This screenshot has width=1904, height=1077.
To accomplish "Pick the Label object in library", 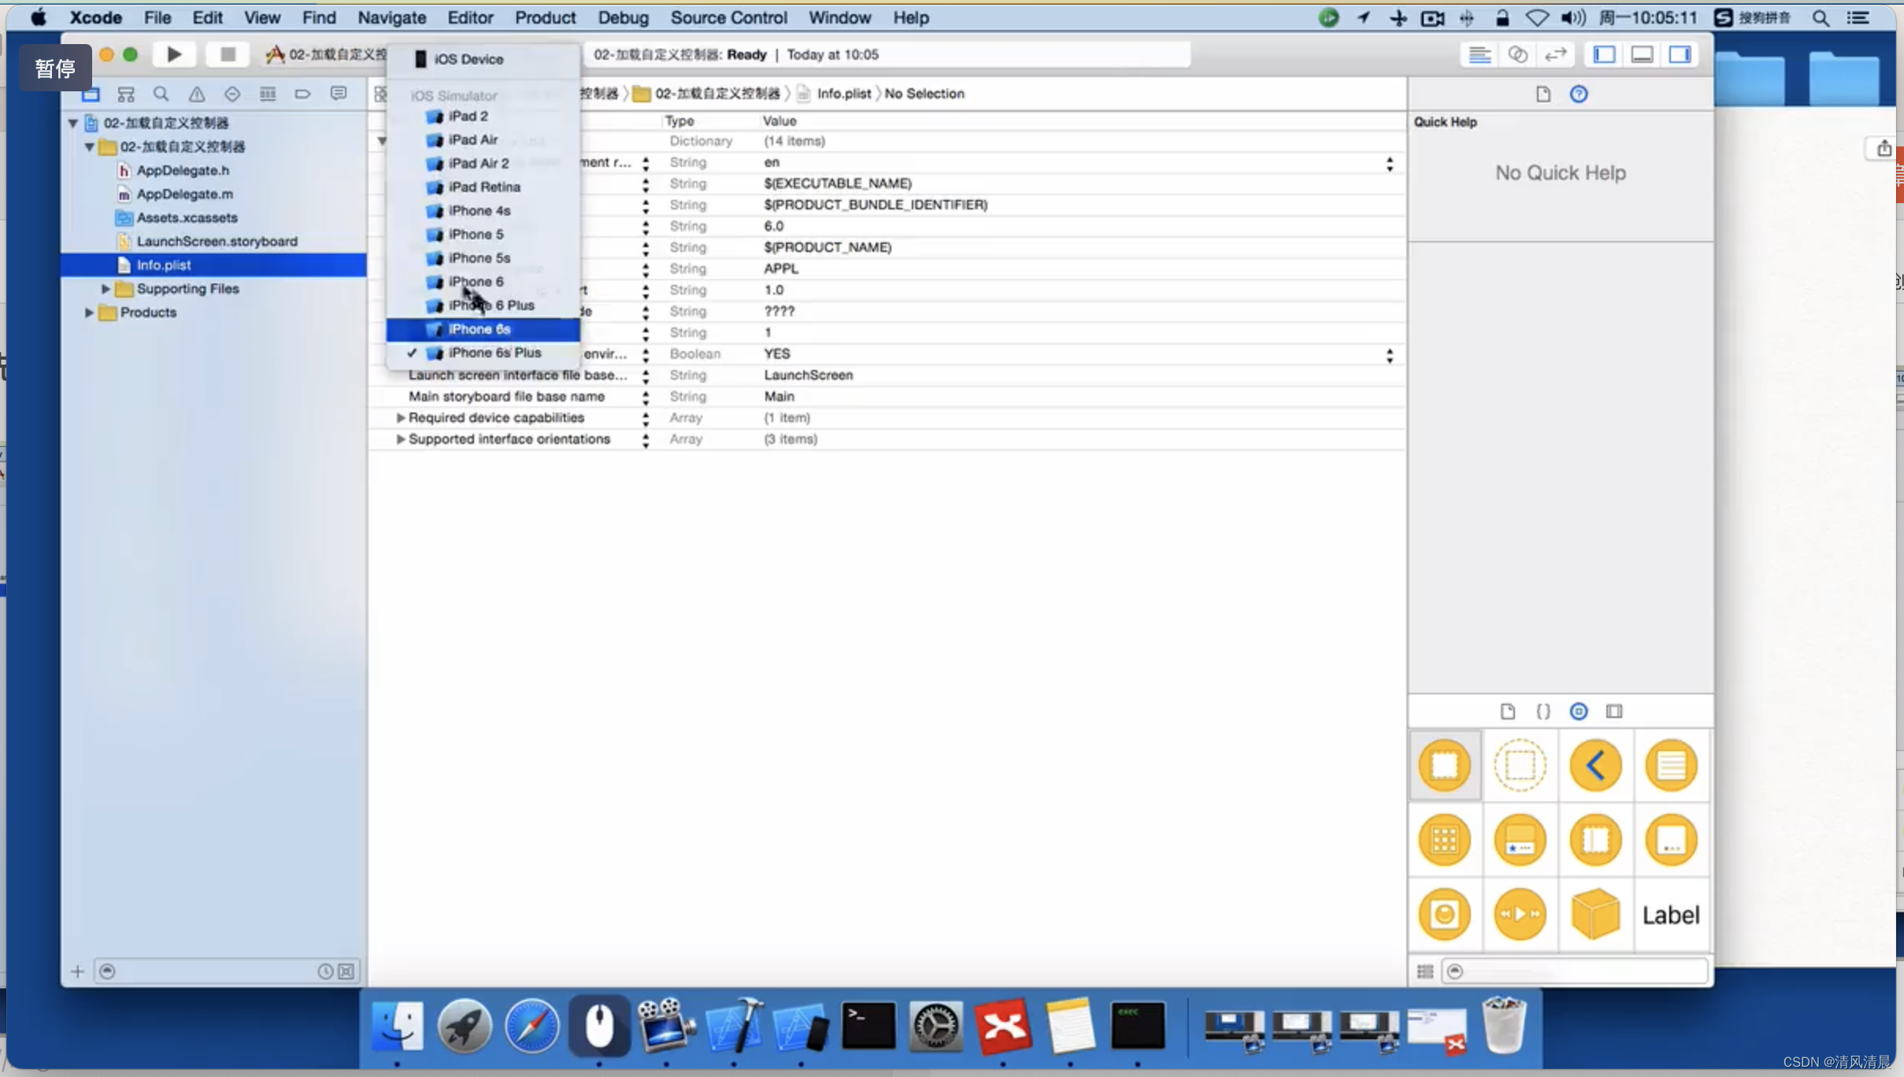I will pyautogui.click(x=1671, y=915).
